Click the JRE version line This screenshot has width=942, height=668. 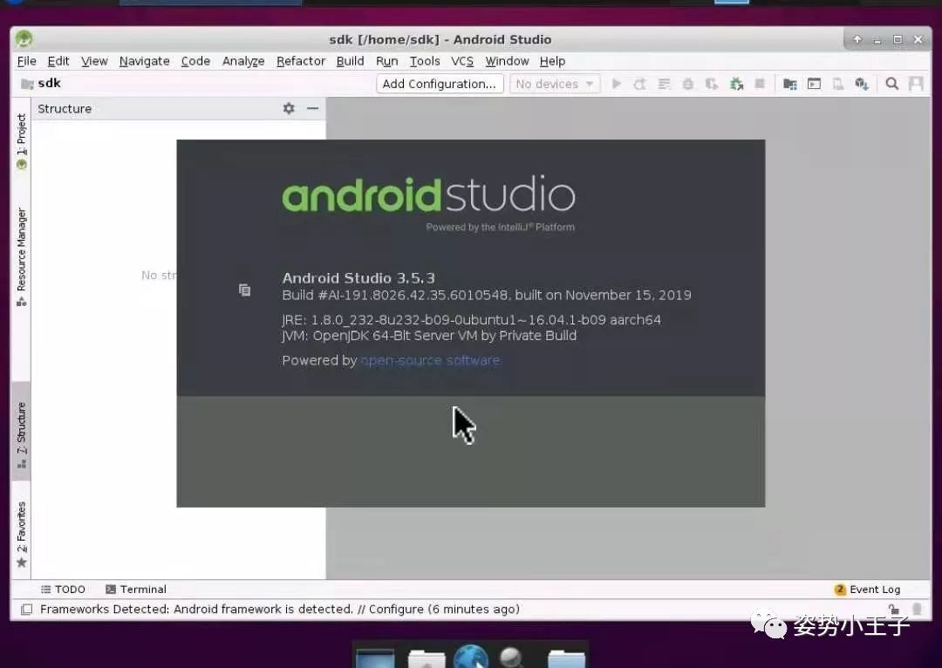click(x=472, y=319)
